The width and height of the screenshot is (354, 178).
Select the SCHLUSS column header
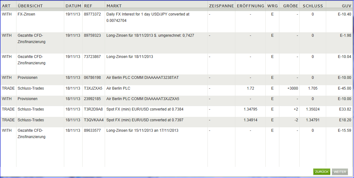[x=313, y=6]
